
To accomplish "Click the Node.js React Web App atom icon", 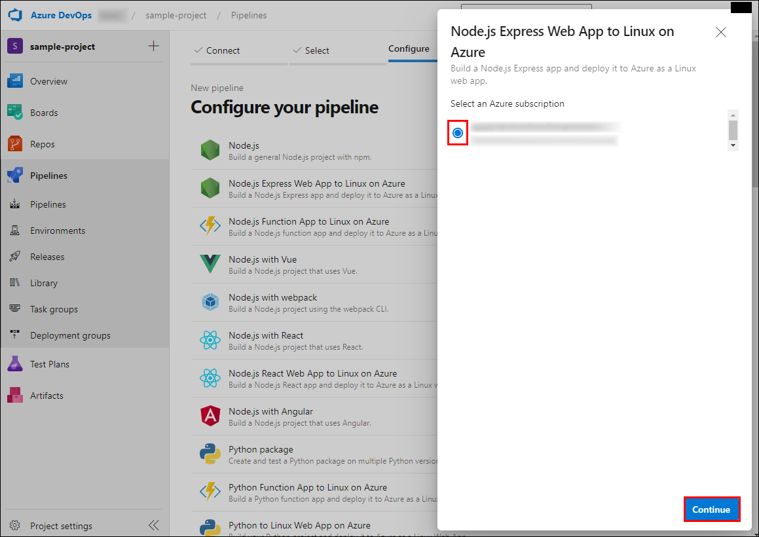I will pyautogui.click(x=210, y=378).
